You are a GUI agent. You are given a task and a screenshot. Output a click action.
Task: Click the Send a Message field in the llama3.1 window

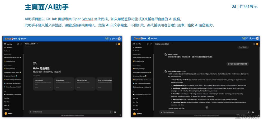(69, 112)
